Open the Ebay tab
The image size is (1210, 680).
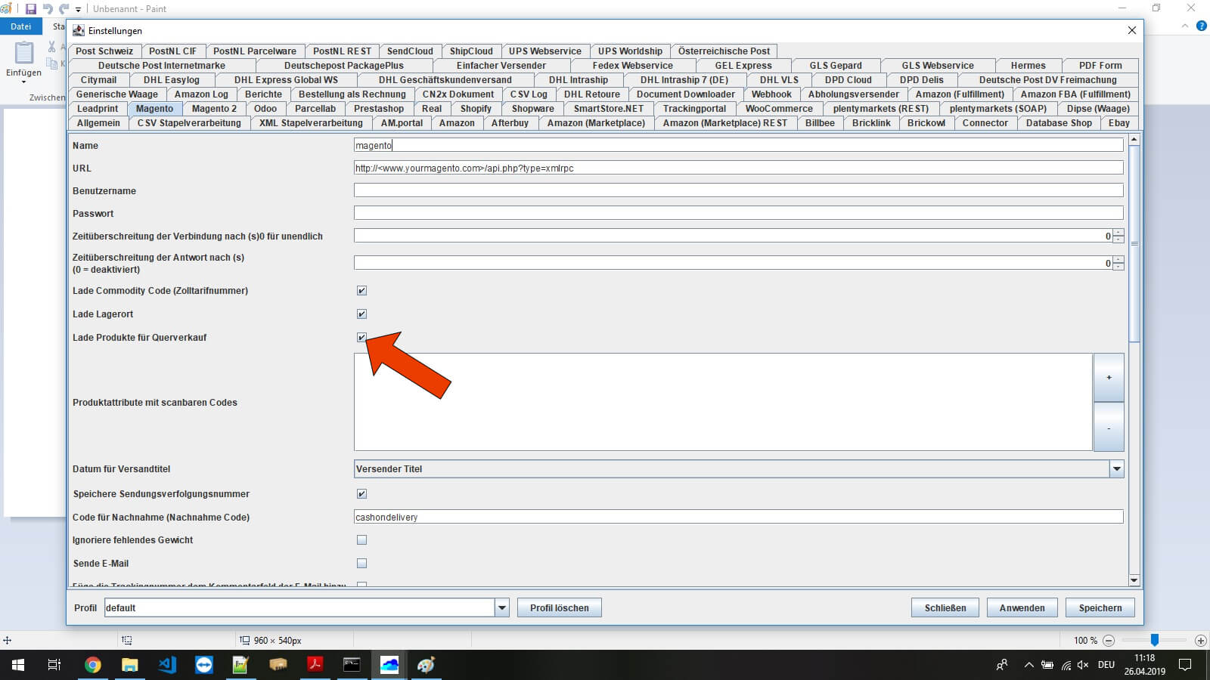tap(1119, 123)
